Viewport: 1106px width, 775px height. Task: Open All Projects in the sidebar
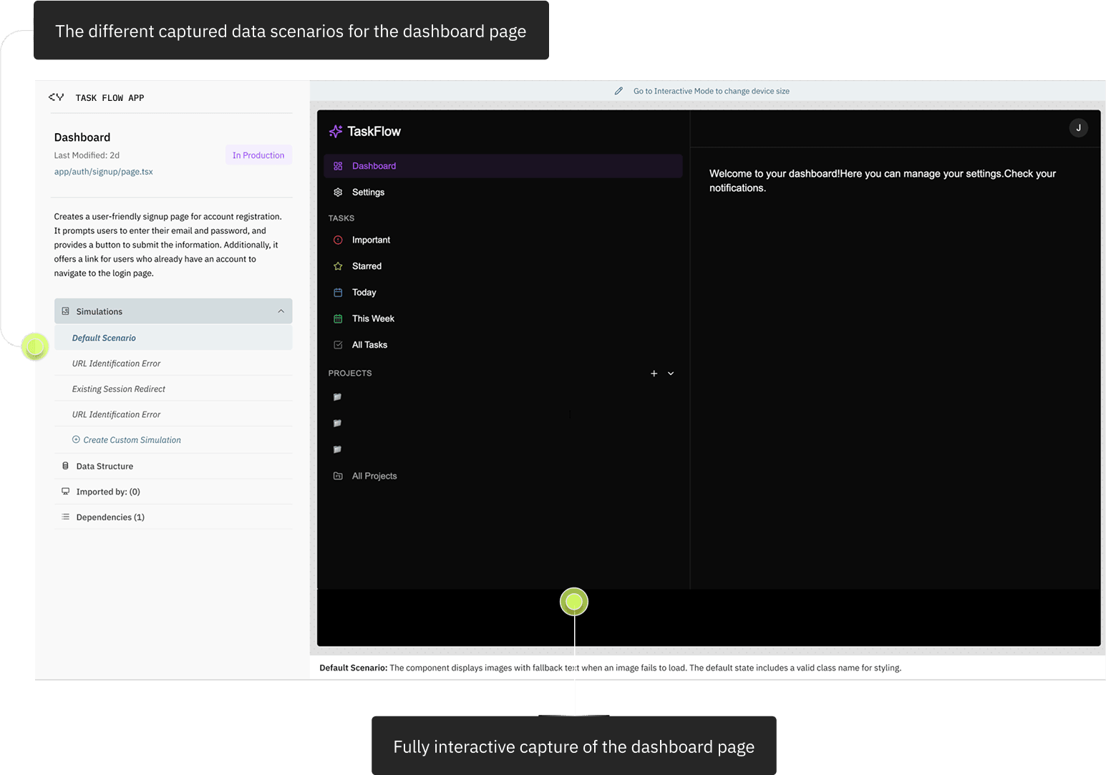pos(374,476)
